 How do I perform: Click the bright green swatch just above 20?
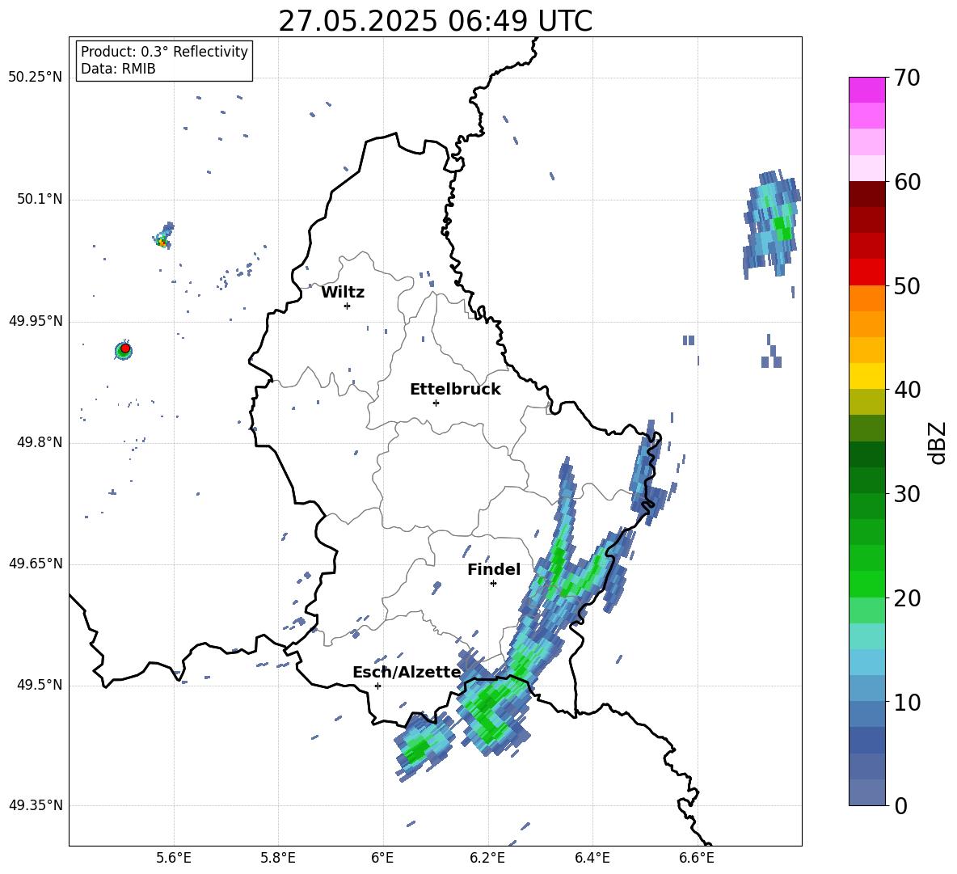866,584
